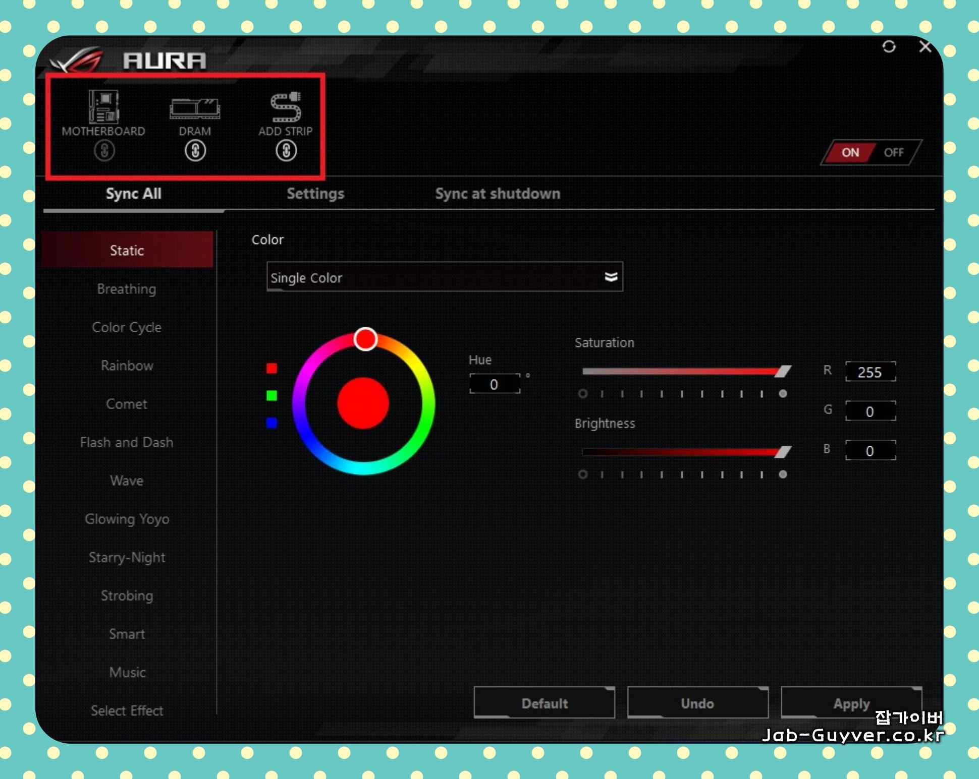Toggle sync link under Motherboard

pyautogui.click(x=104, y=151)
